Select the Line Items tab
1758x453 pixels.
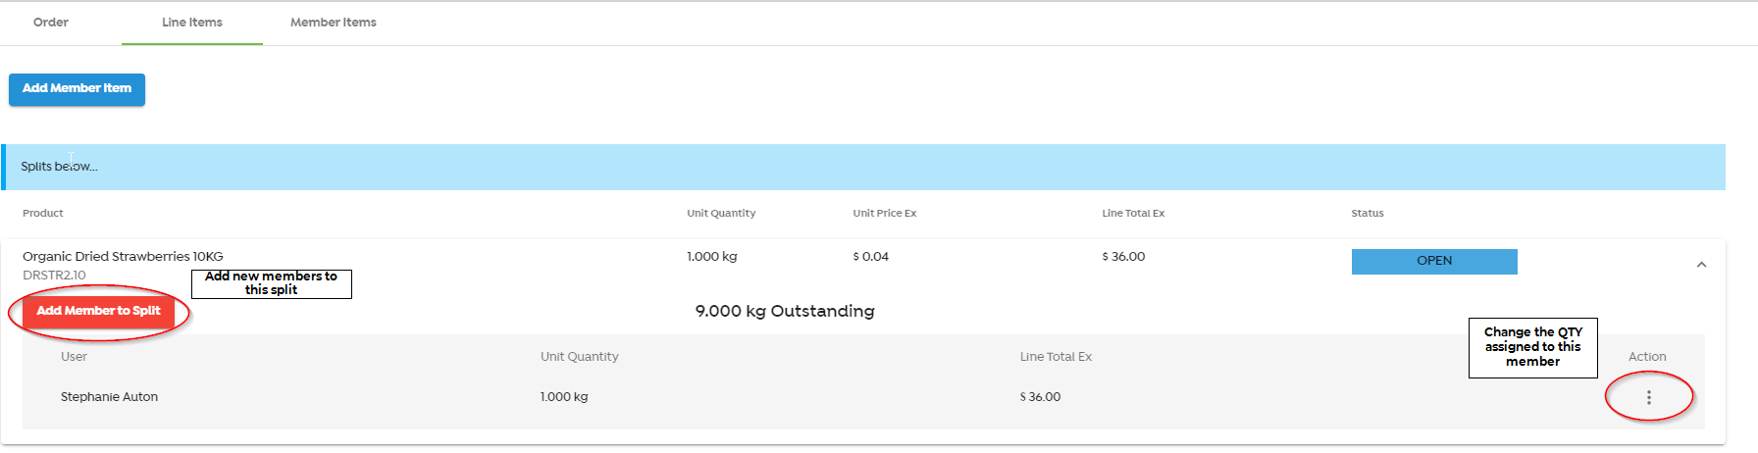pyautogui.click(x=192, y=23)
